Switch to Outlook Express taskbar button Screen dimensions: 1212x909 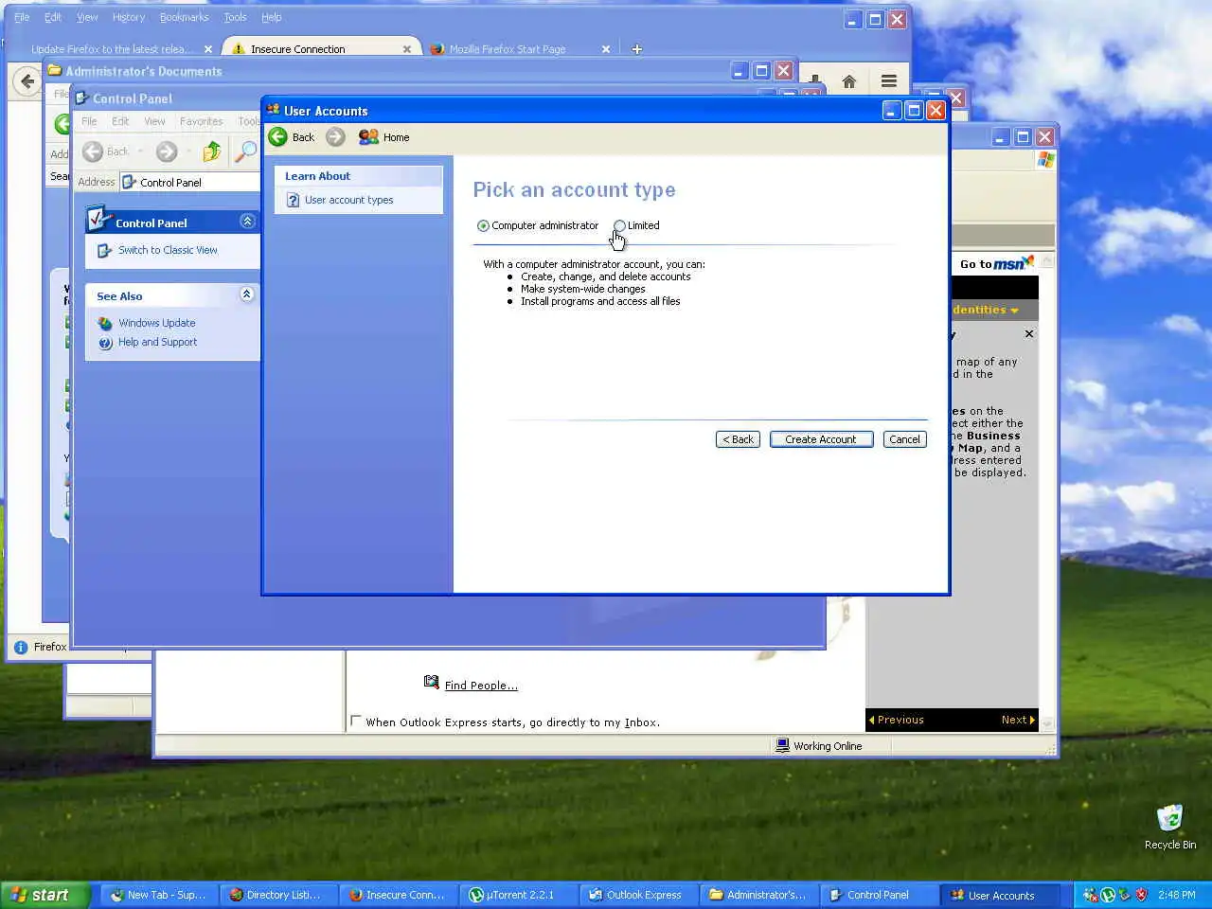(637, 895)
